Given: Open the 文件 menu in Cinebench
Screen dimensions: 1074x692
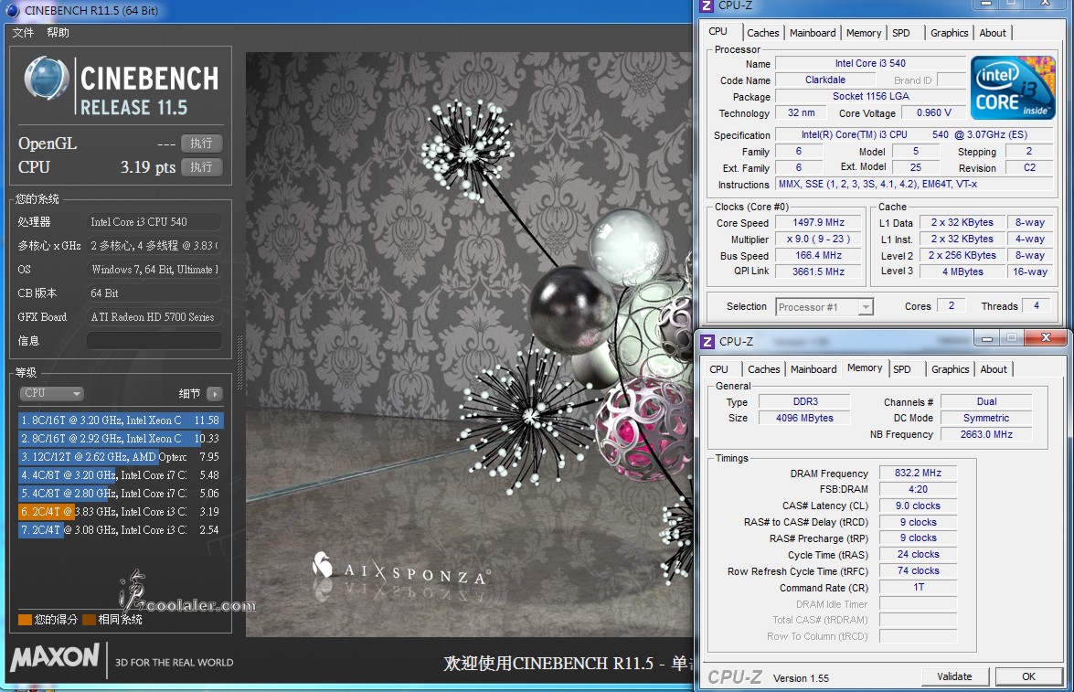Looking at the screenshot, I should click(x=23, y=32).
